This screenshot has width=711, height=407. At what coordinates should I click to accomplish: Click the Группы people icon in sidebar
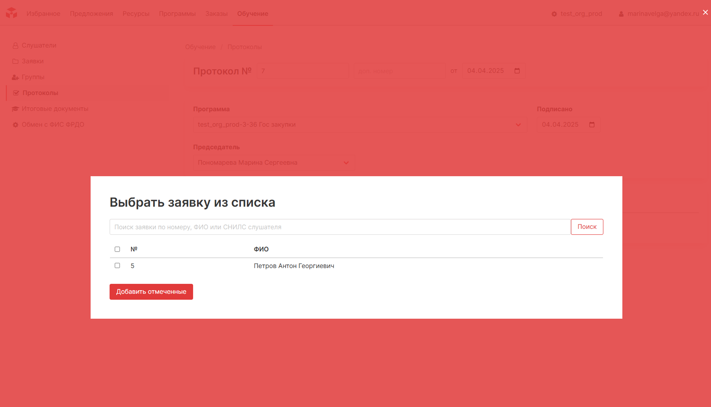tap(15, 77)
